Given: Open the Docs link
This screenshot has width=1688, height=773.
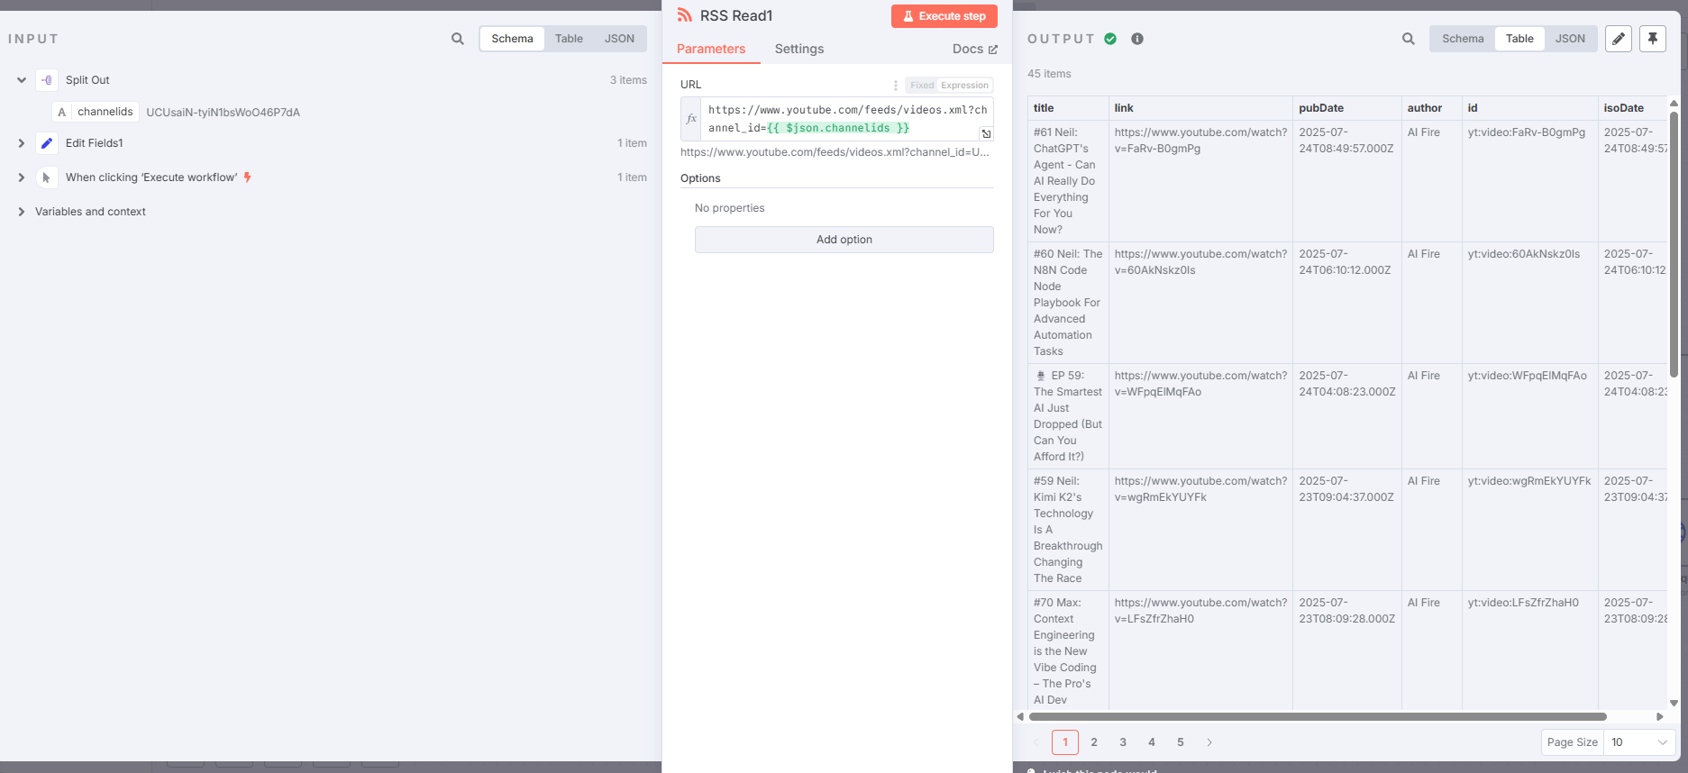Looking at the screenshot, I should coord(975,49).
